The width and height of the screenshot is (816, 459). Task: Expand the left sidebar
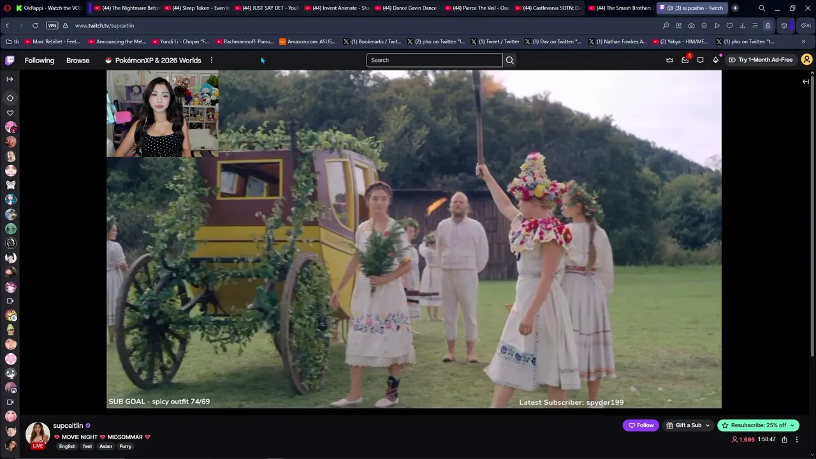click(10, 79)
